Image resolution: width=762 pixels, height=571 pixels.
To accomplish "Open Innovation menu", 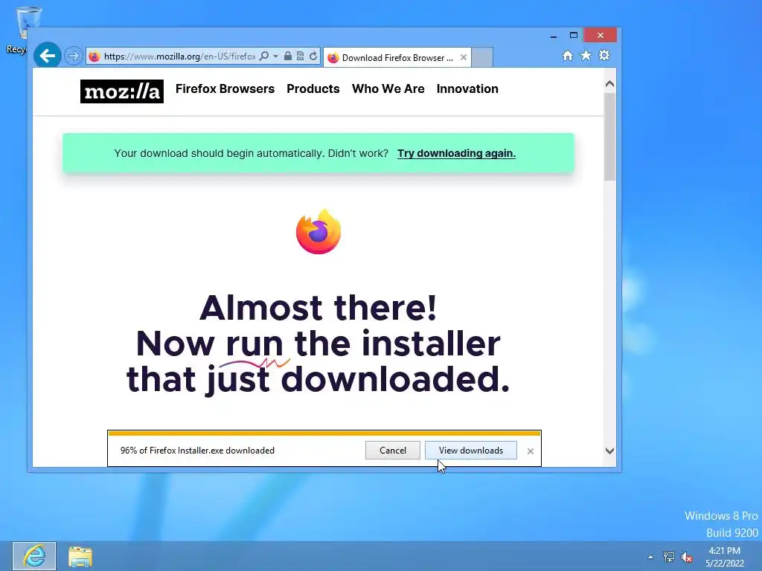I will click(x=467, y=89).
